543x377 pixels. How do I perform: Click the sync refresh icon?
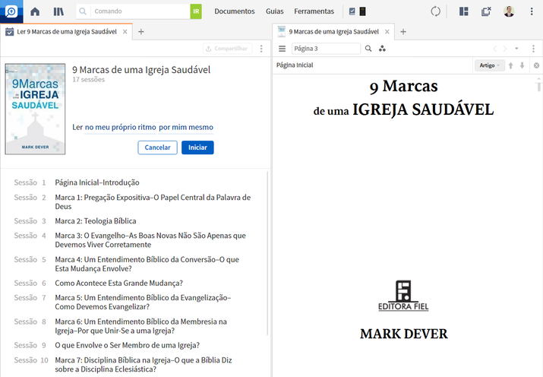click(436, 11)
